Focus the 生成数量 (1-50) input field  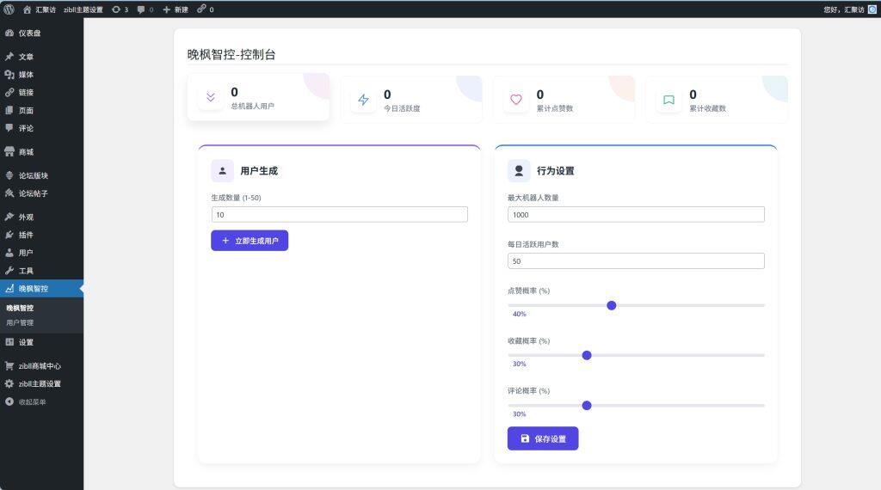339,214
